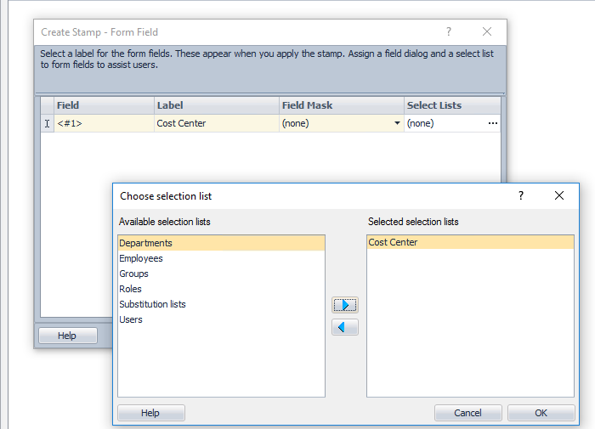Image resolution: width=595 pixels, height=429 pixels.
Task: Edit the Cost Center label cell
Action: tap(216, 123)
